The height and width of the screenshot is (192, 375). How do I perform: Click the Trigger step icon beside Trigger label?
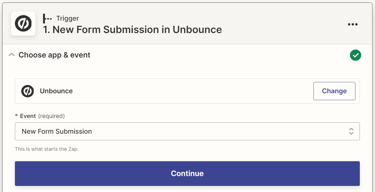pyautogui.click(x=47, y=19)
